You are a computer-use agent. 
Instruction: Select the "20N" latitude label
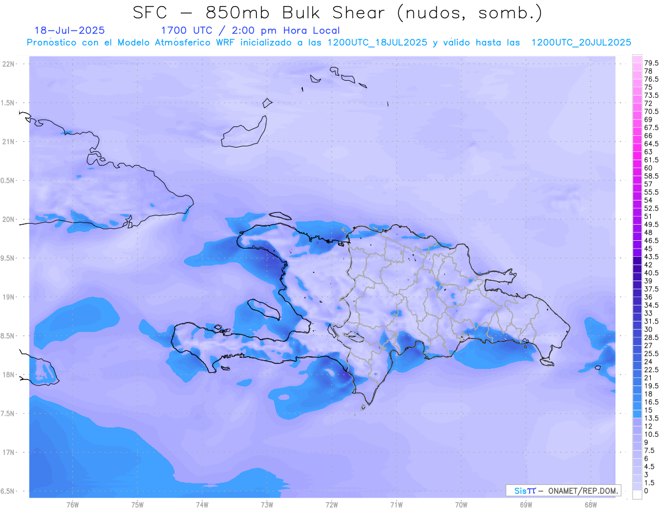click(9, 219)
